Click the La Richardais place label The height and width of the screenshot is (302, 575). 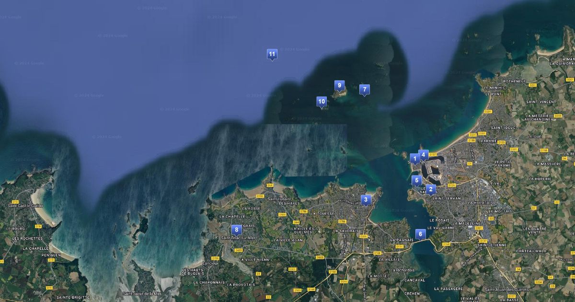tap(402, 270)
